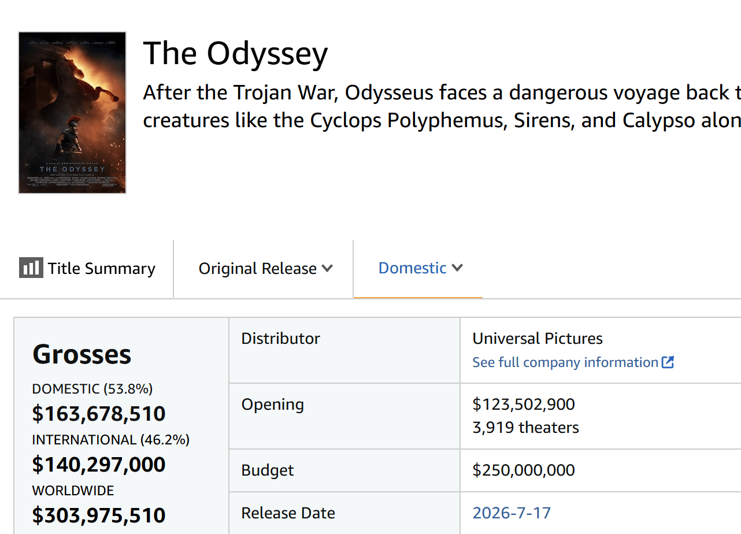Click the Universal Pictures distributor name
The height and width of the screenshot is (534, 741).
pos(538,339)
